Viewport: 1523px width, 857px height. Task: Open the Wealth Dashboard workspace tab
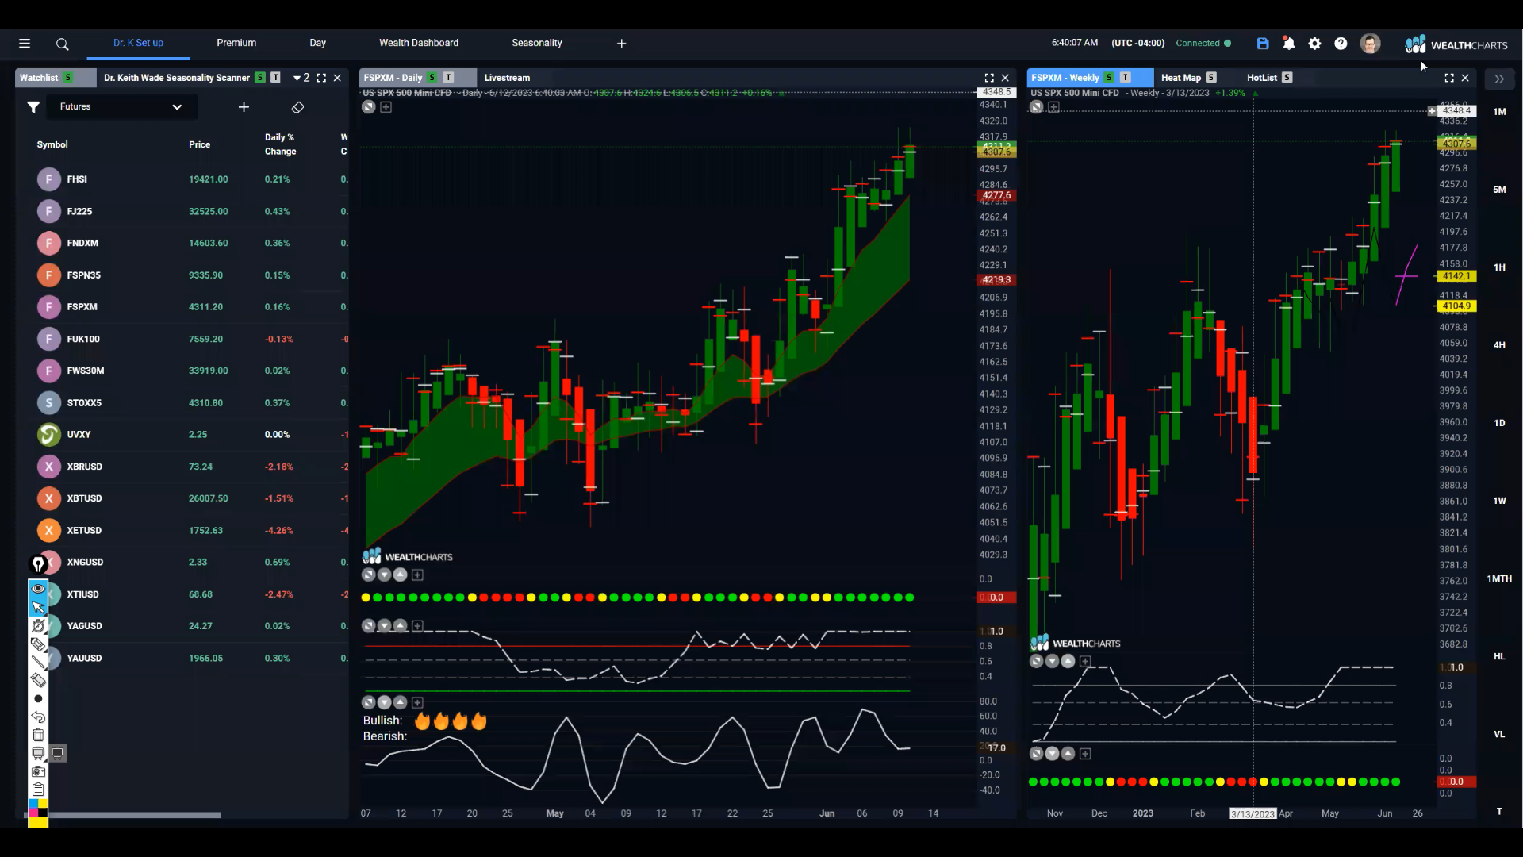(419, 43)
